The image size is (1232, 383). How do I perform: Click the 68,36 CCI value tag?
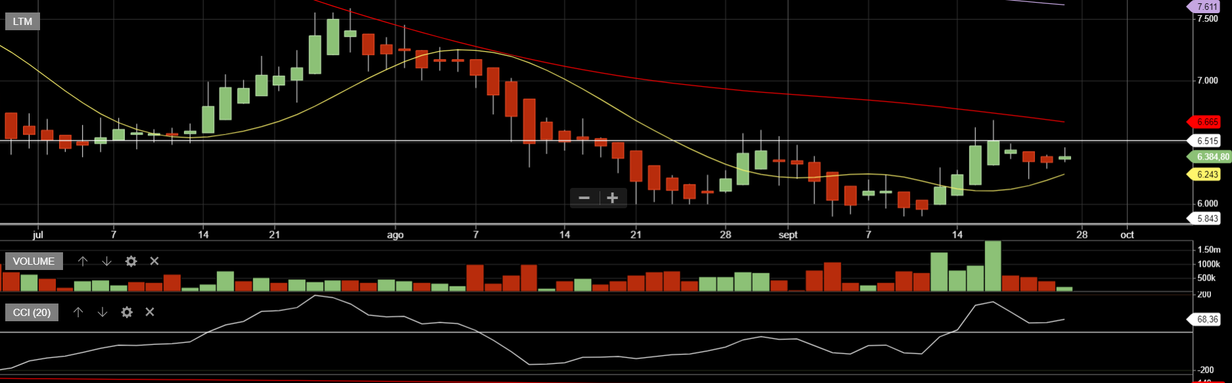1204,319
